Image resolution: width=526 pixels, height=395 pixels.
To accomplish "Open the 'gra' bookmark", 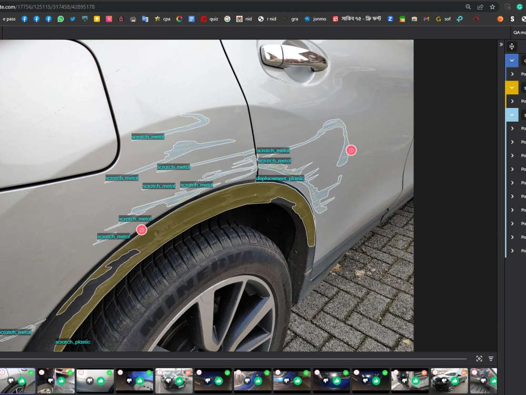I will (x=291, y=19).
